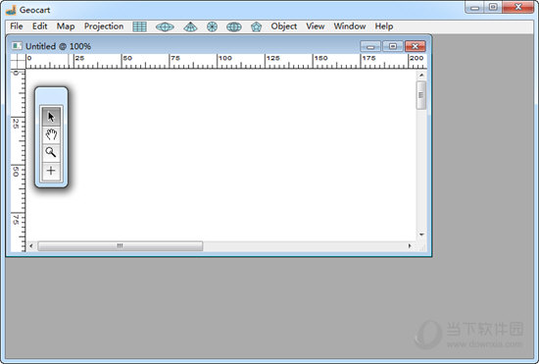
Task: Open the Map menu
Action: click(66, 26)
